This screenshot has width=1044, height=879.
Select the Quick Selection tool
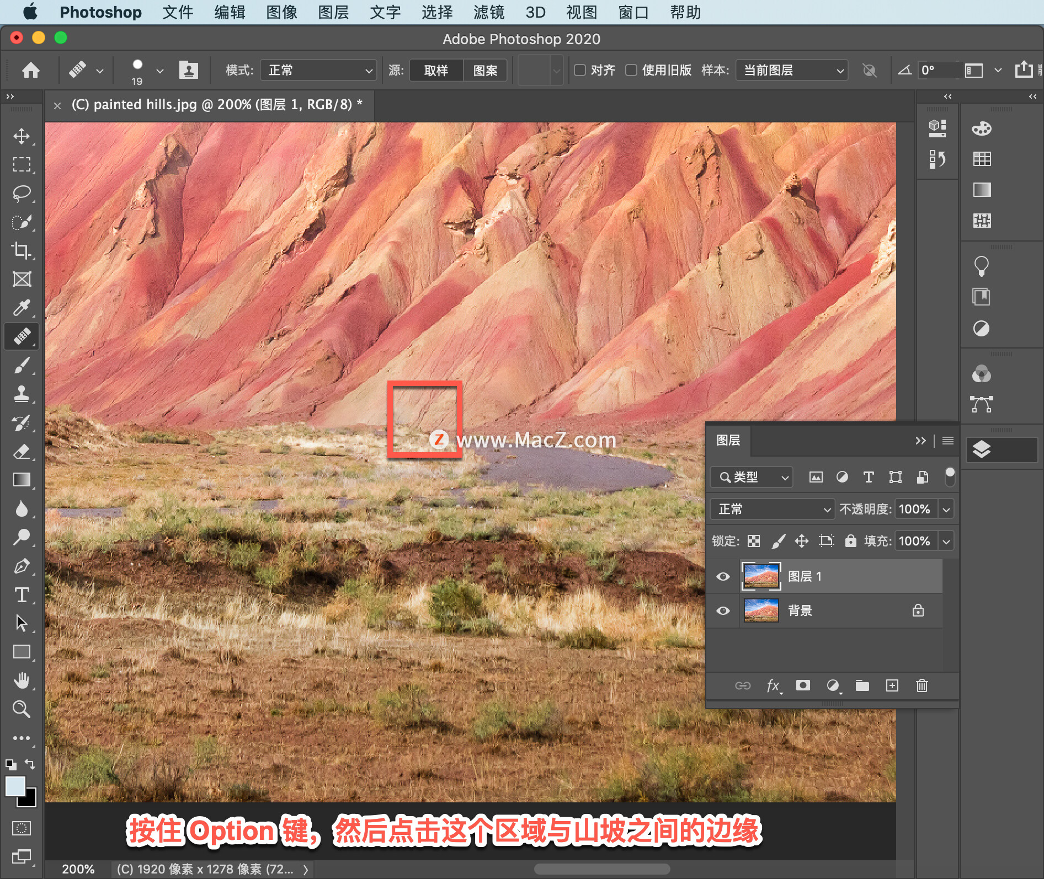coord(22,222)
